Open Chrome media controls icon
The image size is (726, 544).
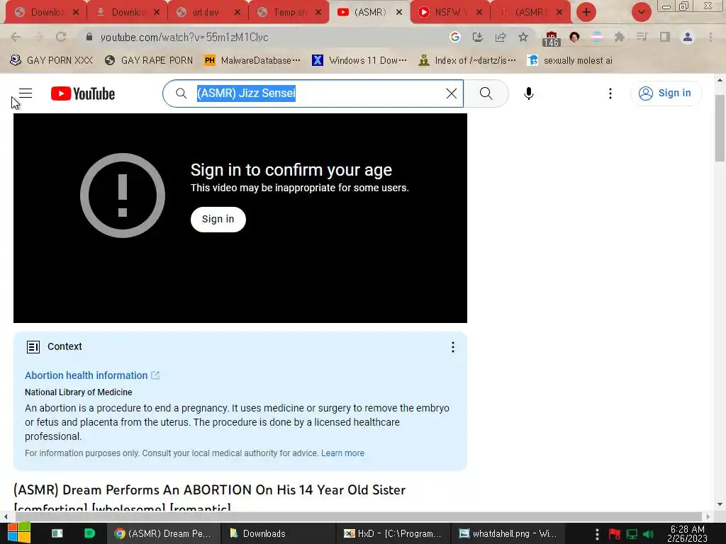coord(642,37)
